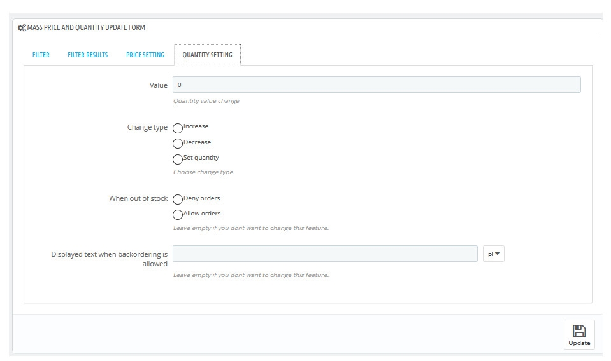This screenshot has width=611, height=361.
Task: Switch to the Filter tab
Action: pos(41,55)
